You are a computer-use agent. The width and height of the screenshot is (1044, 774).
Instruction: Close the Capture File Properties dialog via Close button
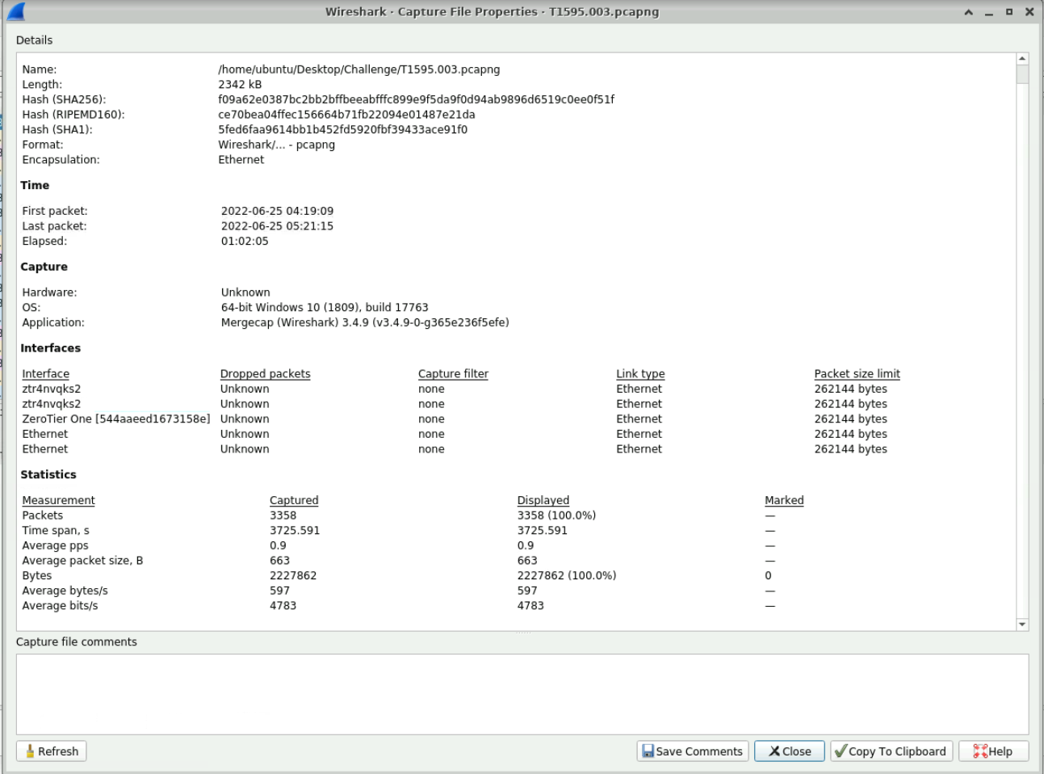(x=789, y=751)
